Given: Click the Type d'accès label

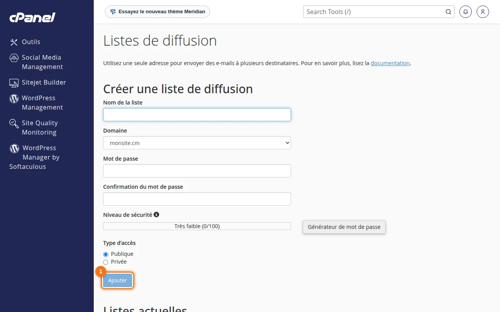Looking at the screenshot, I should tap(119, 243).
